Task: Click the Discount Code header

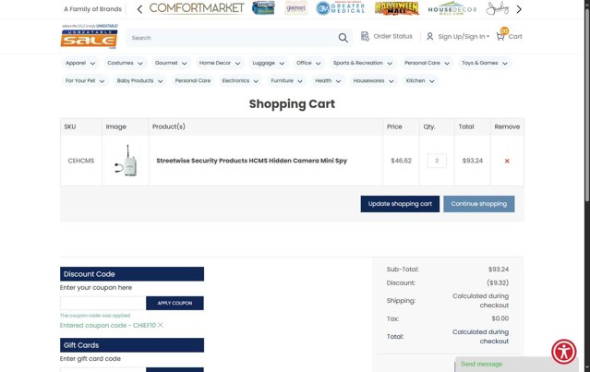Action: pyautogui.click(x=132, y=274)
